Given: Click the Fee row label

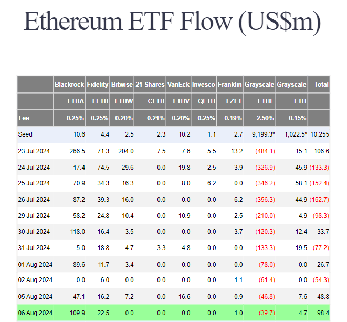Looking at the screenshot, I should pos(24,118).
